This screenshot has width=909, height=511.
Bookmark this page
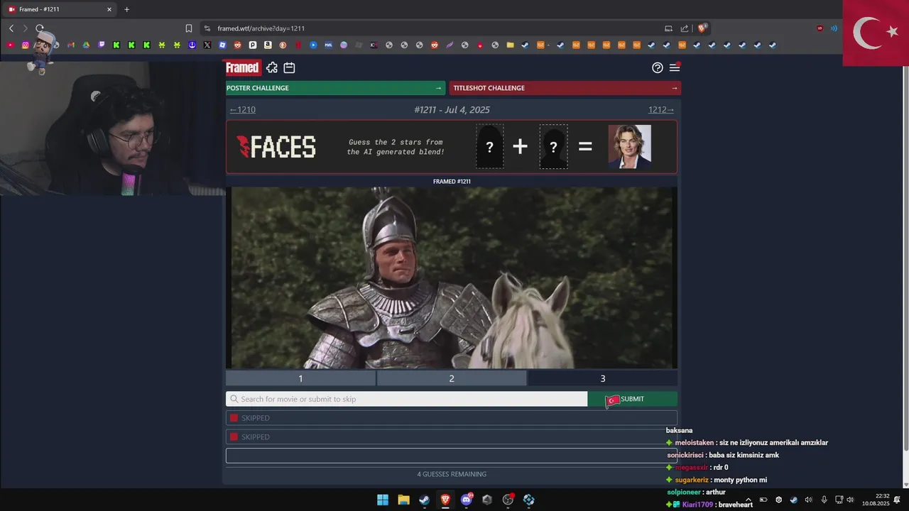tap(189, 28)
